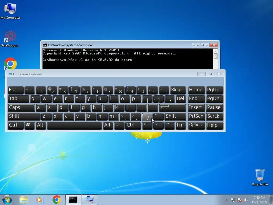Click the Help key on the keyboard

(215, 125)
